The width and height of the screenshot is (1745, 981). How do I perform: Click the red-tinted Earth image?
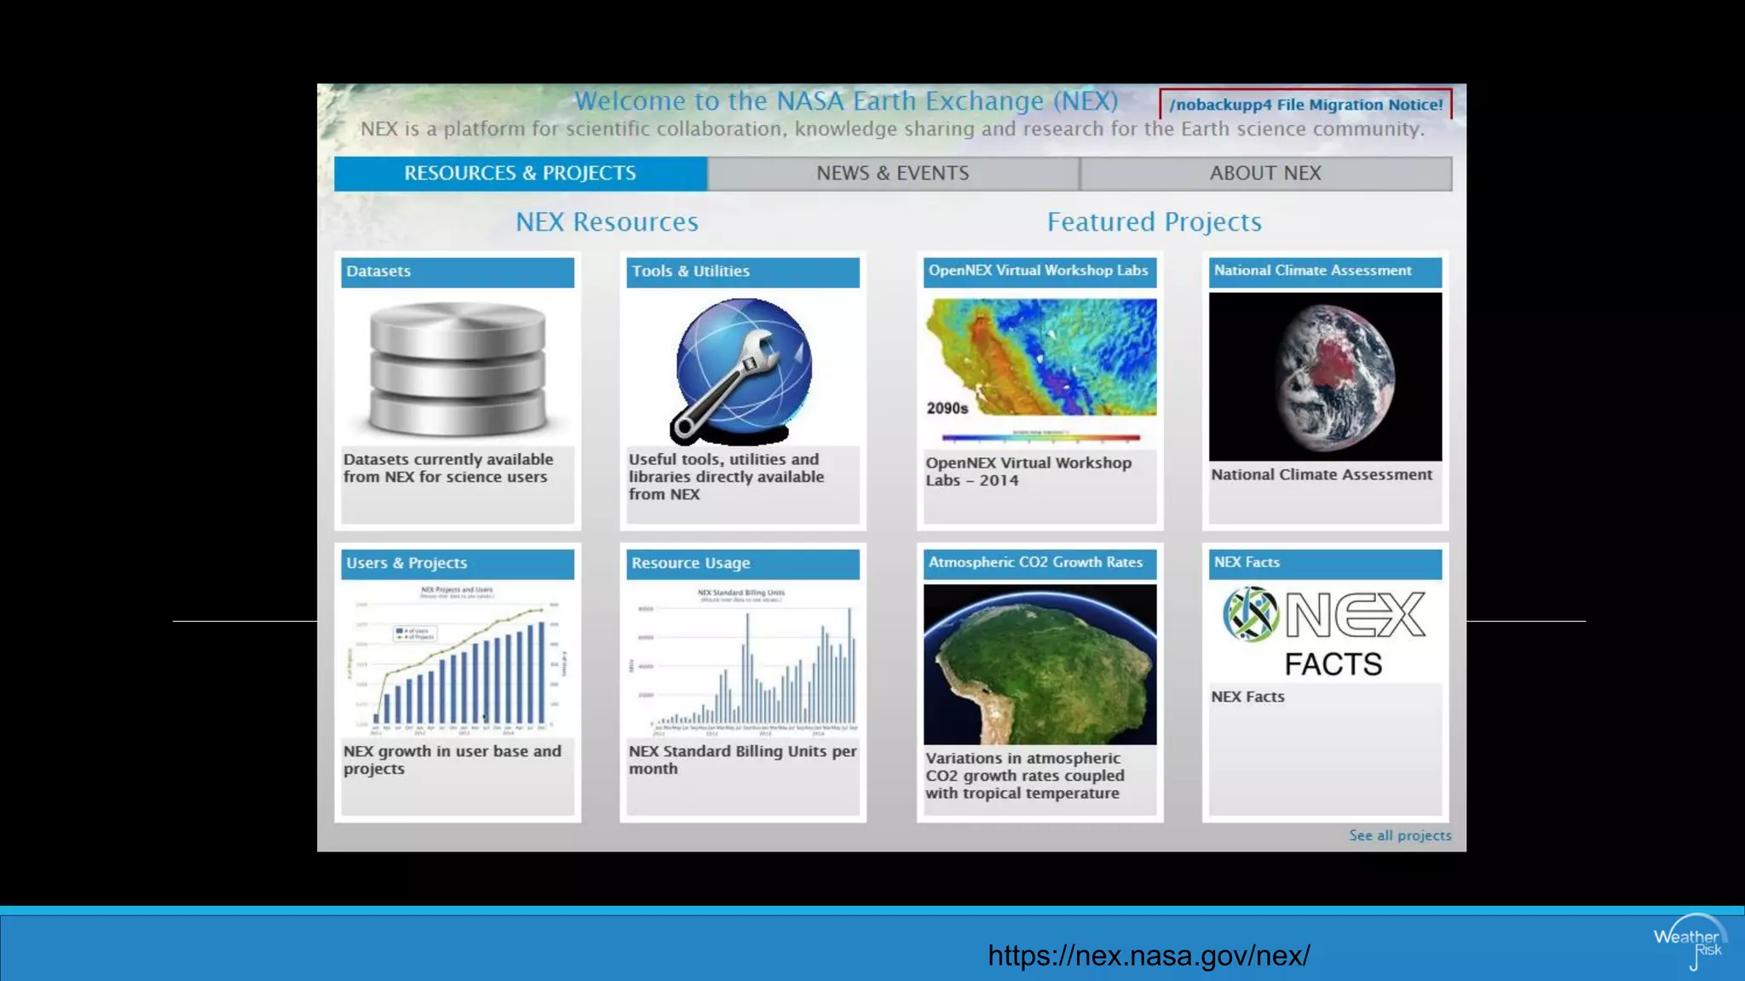click(x=1325, y=376)
